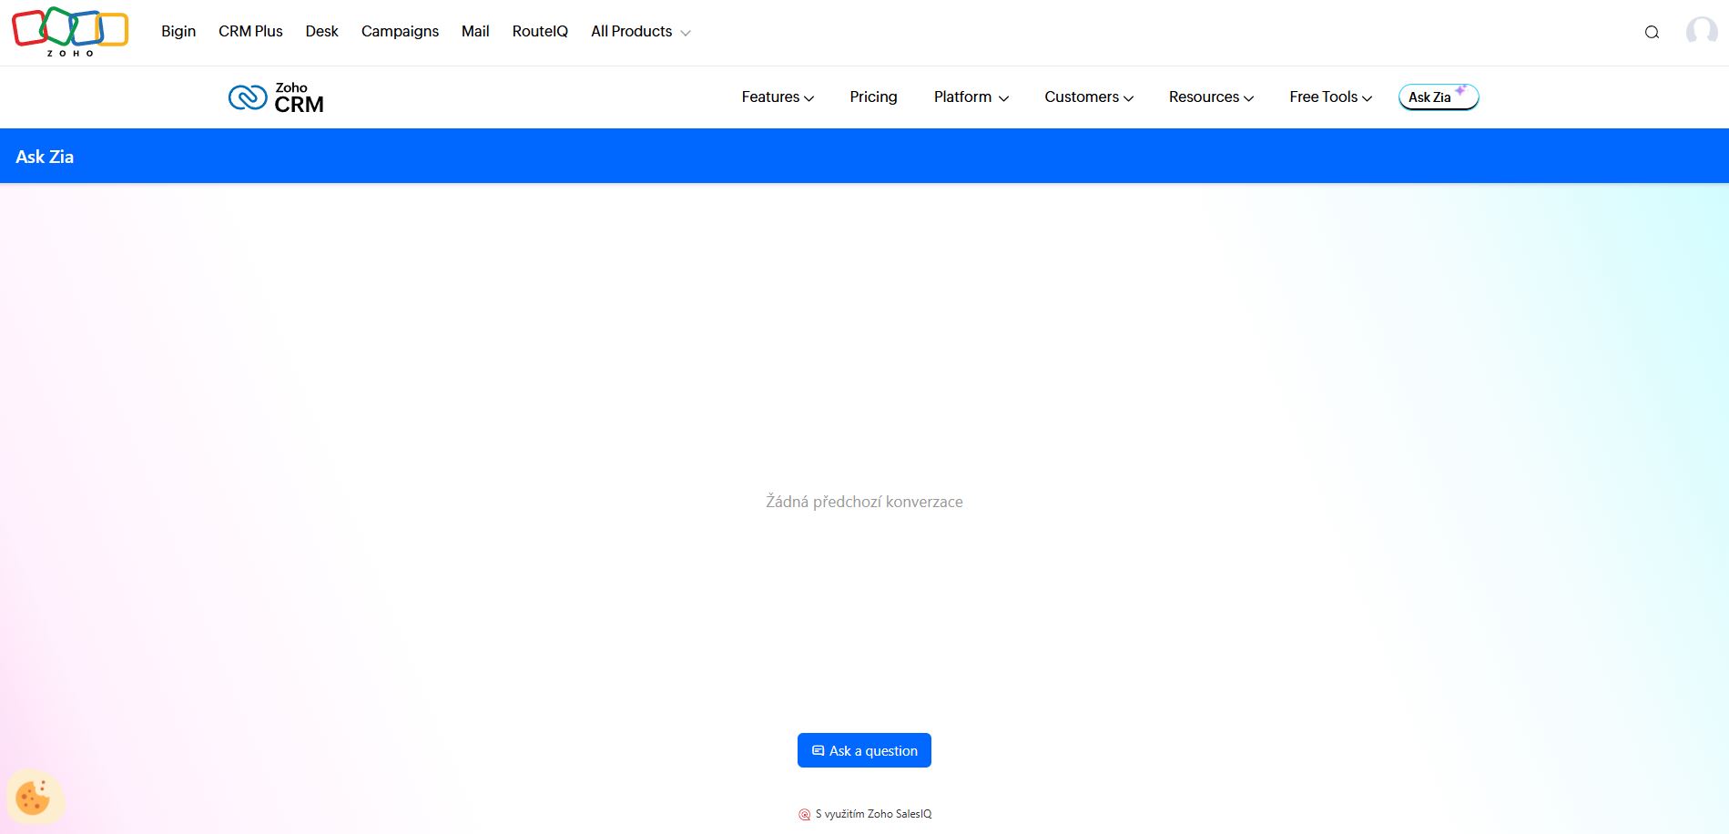This screenshot has height=834, width=1729.
Task: Click the Ask Zia header title
Action: point(45,157)
